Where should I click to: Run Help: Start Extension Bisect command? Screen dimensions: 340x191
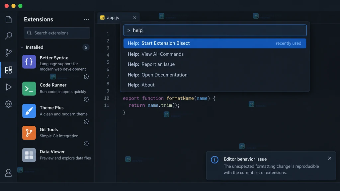tap(215, 43)
